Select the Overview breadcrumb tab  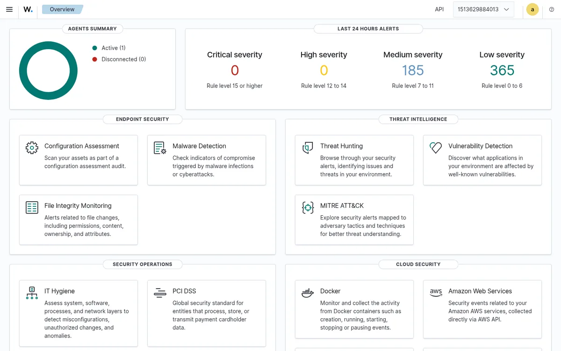click(x=63, y=9)
